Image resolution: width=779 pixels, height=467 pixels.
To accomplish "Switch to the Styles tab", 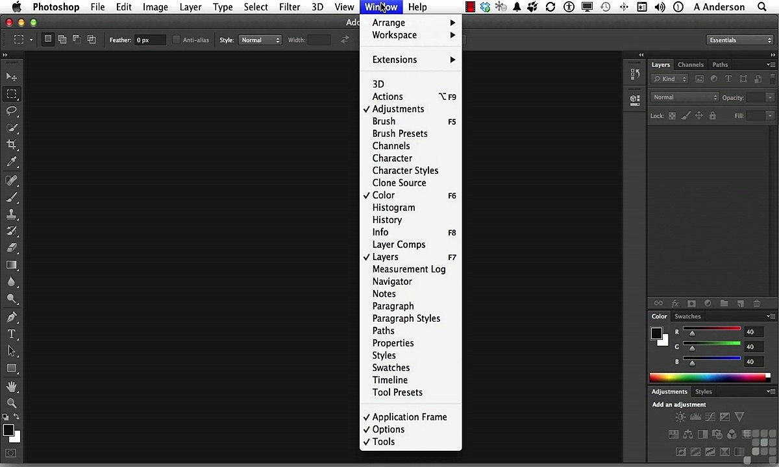I will pyautogui.click(x=704, y=392).
